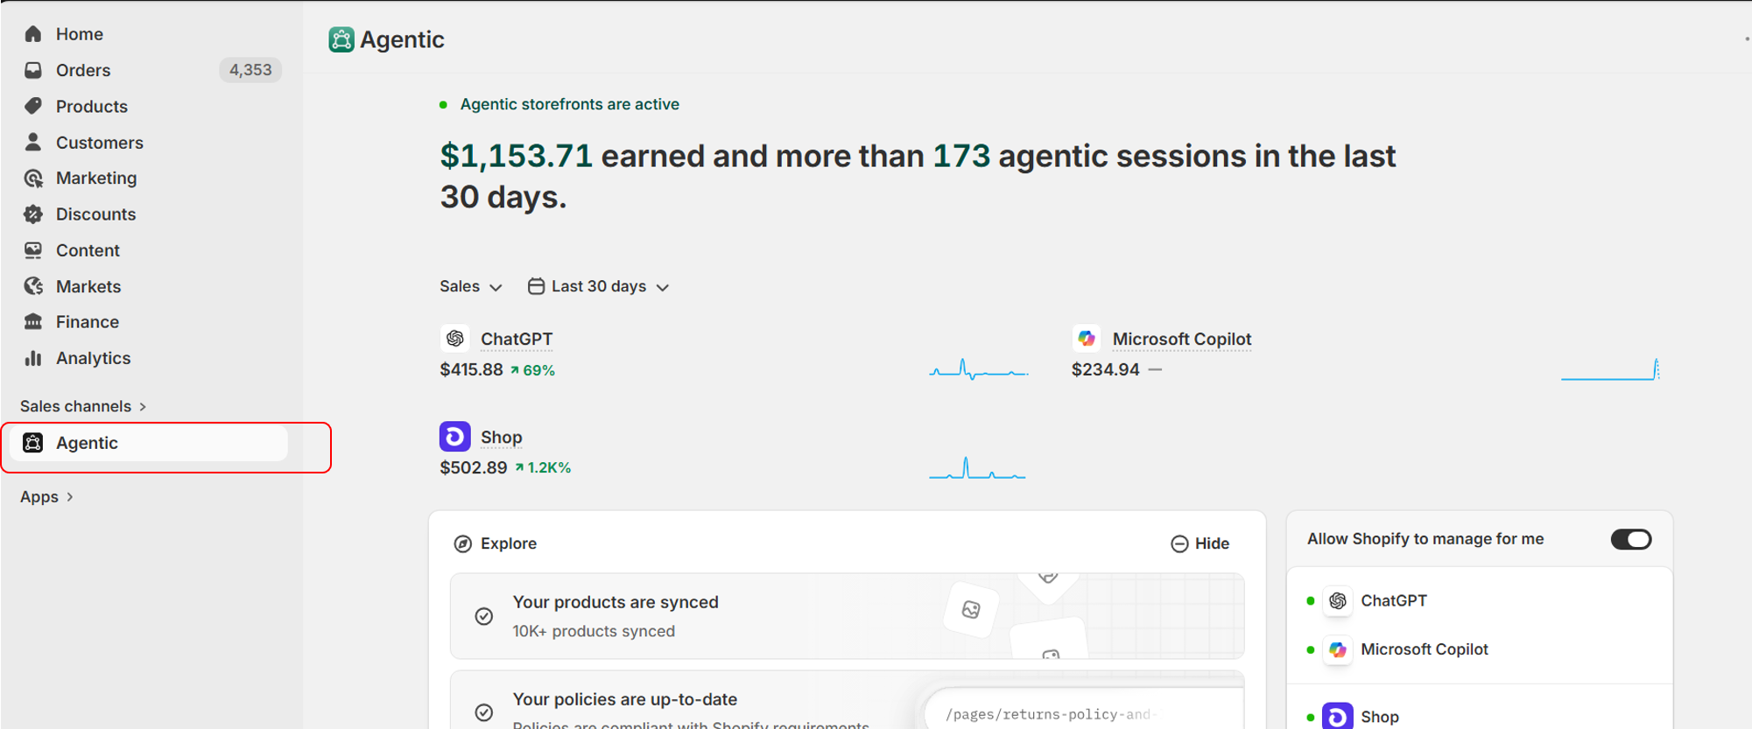This screenshot has width=1752, height=729.
Task: Toggle Allow Shopify to manage for me
Action: [x=1631, y=539]
